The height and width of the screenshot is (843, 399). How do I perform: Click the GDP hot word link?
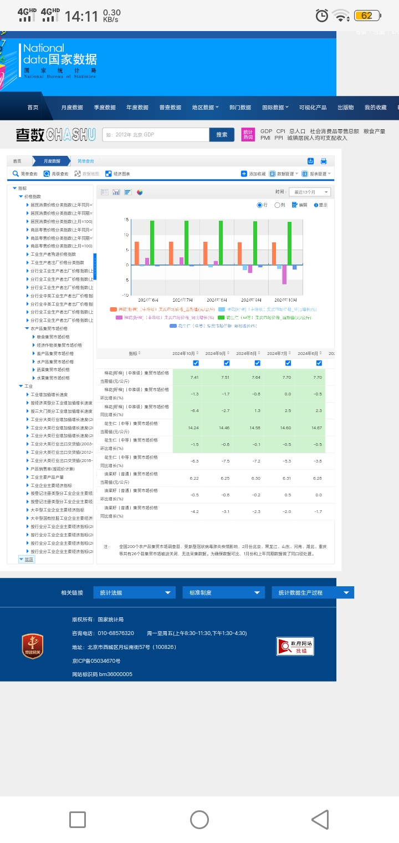click(x=266, y=131)
